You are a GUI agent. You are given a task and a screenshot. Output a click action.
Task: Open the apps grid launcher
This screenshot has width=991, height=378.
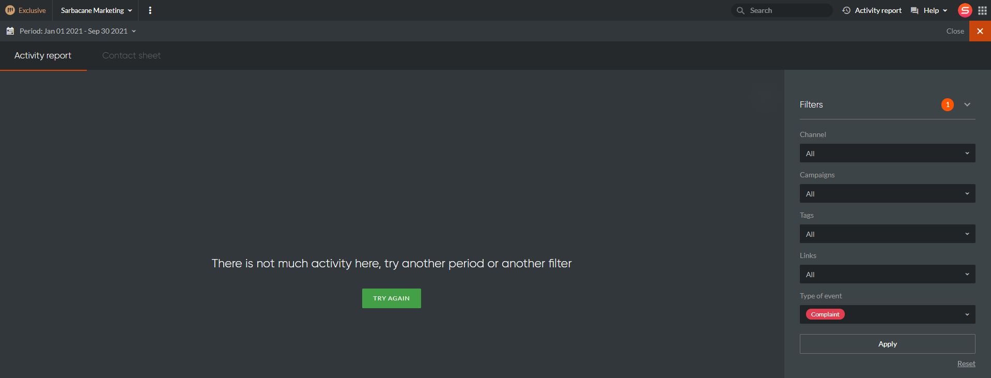pyautogui.click(x=982, y=10)
